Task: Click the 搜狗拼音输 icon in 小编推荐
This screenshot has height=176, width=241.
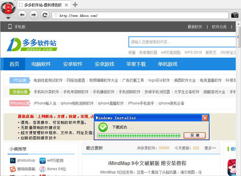Action: (13, 169)
